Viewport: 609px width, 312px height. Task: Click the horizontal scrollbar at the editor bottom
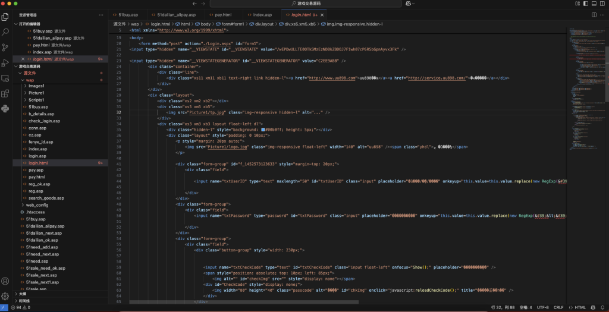click(x=244, y=301)
